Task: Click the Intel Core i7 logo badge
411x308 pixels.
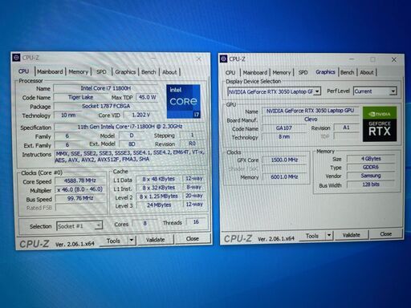Action: pyautogui.click(x=183, y=101)
